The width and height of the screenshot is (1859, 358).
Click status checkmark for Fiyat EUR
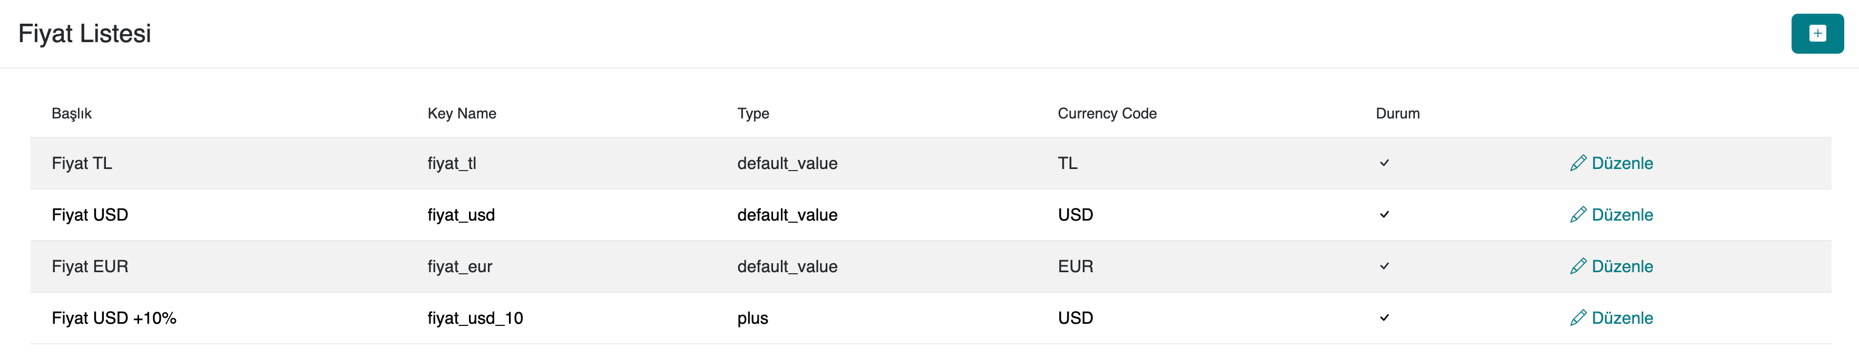tap(1384, 266)
